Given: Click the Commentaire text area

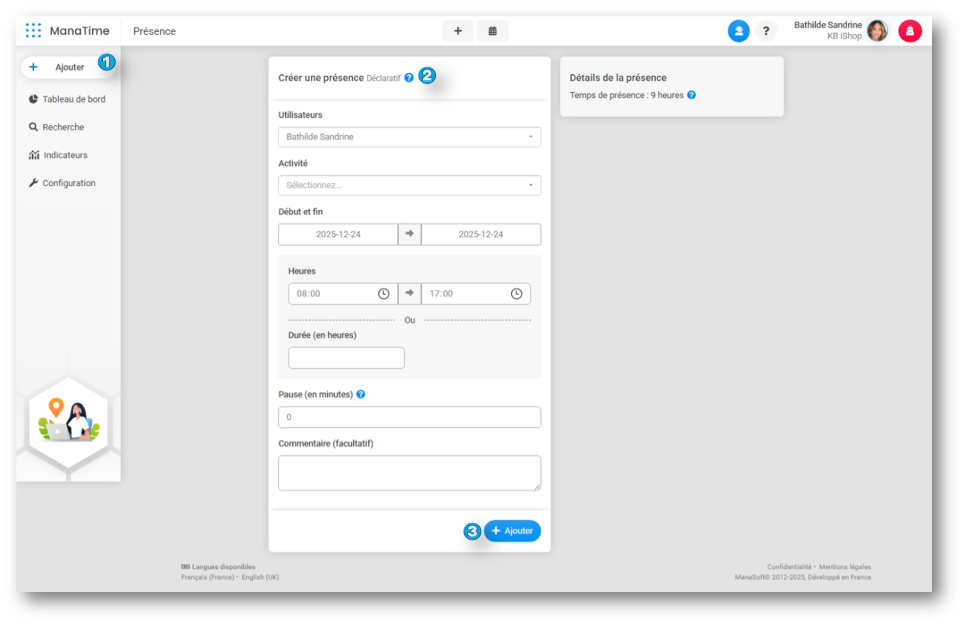Looking at the screenshot, I should tap(409, 473).
